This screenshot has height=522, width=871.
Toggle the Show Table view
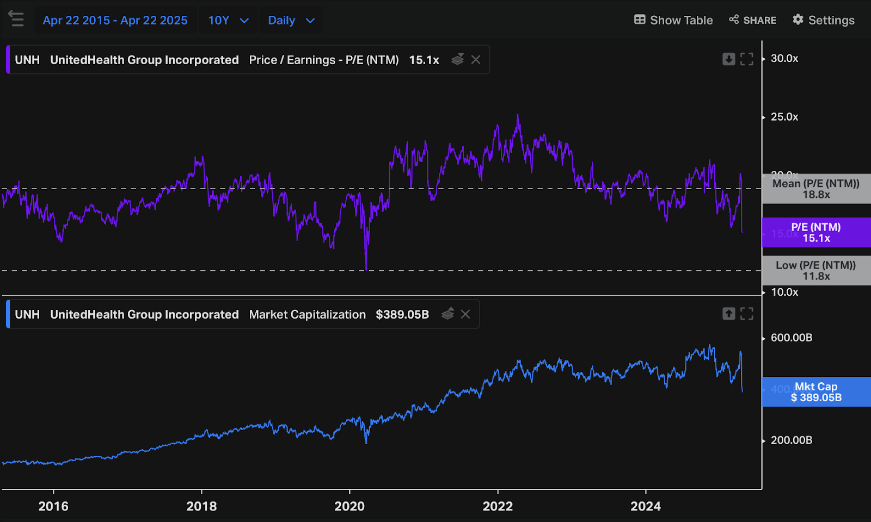point(673,20)
